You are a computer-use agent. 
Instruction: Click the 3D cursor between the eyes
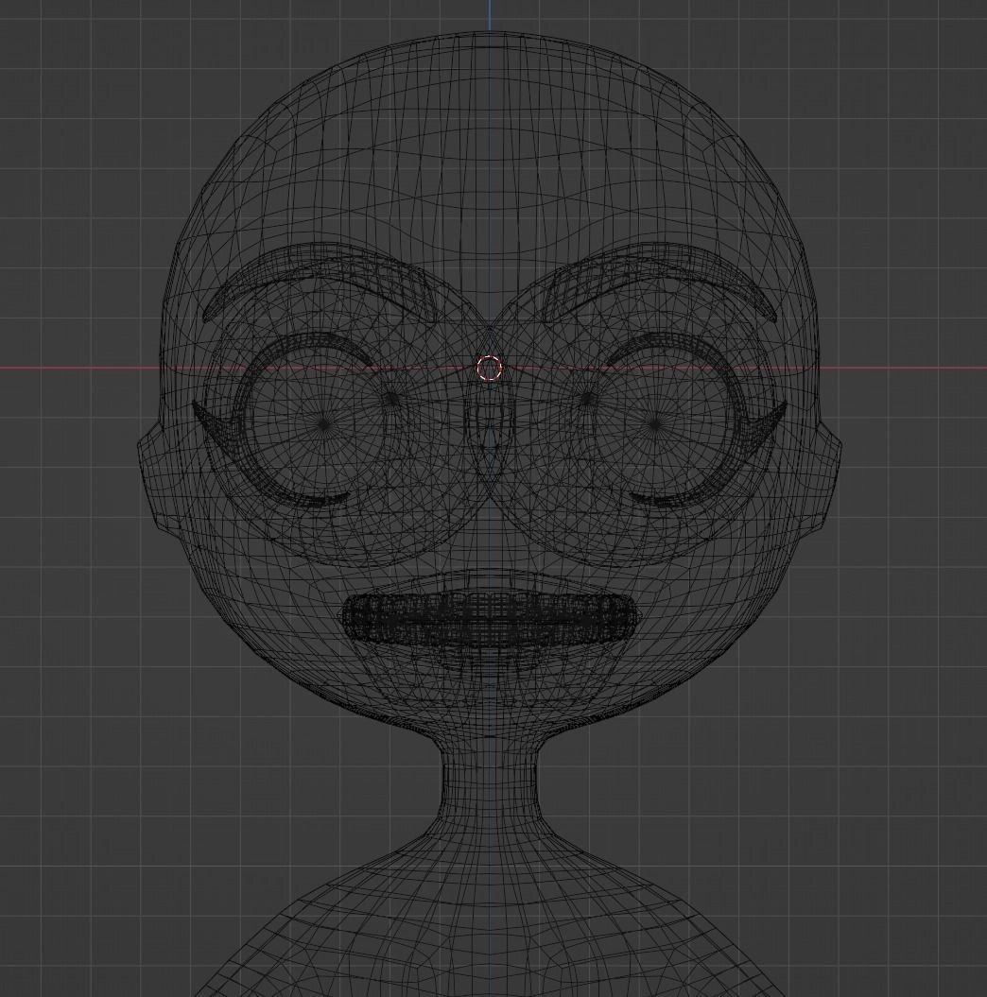(x=489, y=368)
